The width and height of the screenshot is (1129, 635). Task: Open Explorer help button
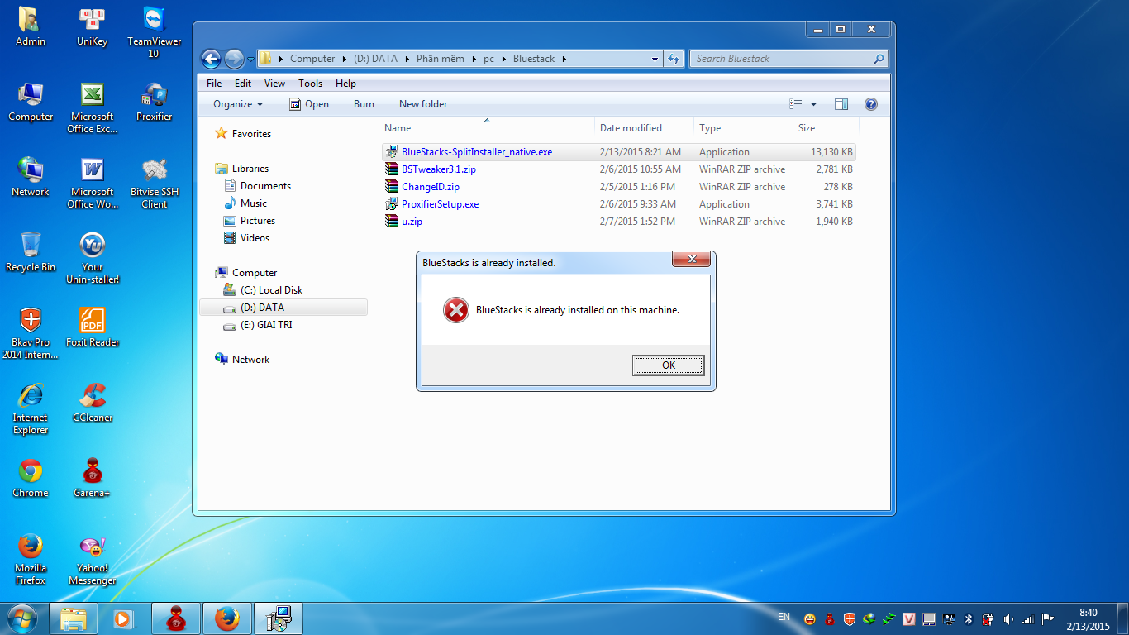pos(870,104)
